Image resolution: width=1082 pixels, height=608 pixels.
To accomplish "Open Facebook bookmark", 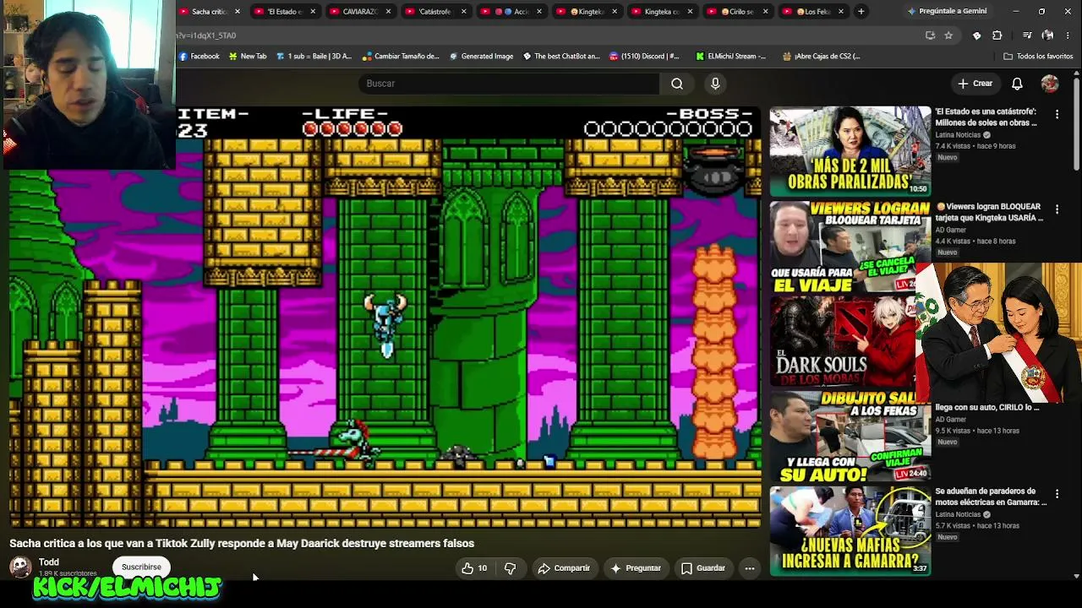I will tap(199, 57).
